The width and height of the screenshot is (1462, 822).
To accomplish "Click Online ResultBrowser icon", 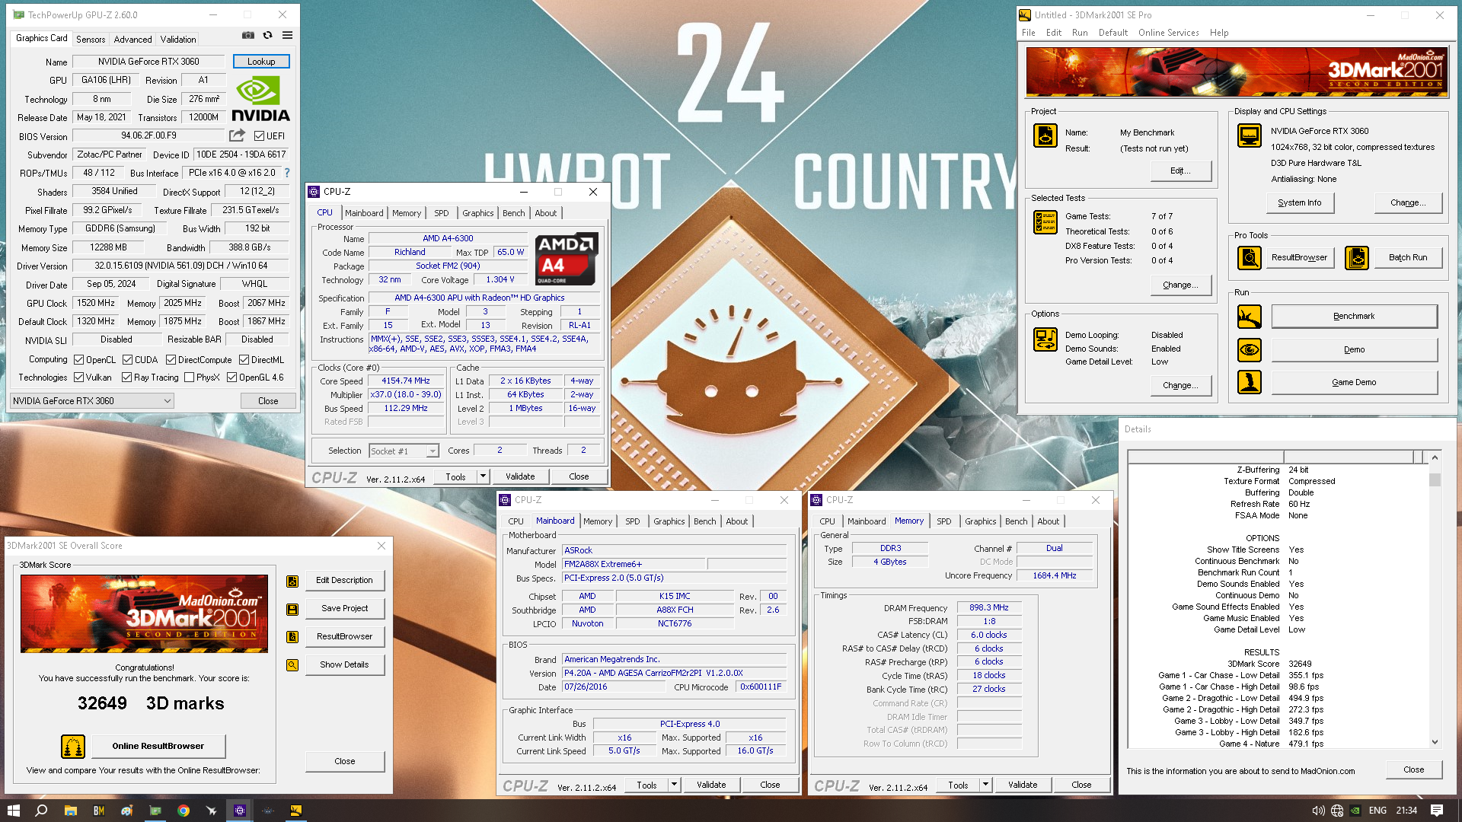I will point(73,747).
